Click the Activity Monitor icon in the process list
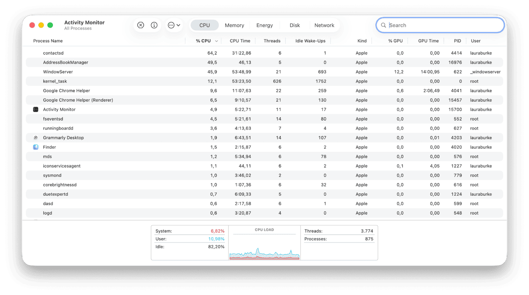The width and height of the screenshot is (529, 295). (x=36, y=109)
